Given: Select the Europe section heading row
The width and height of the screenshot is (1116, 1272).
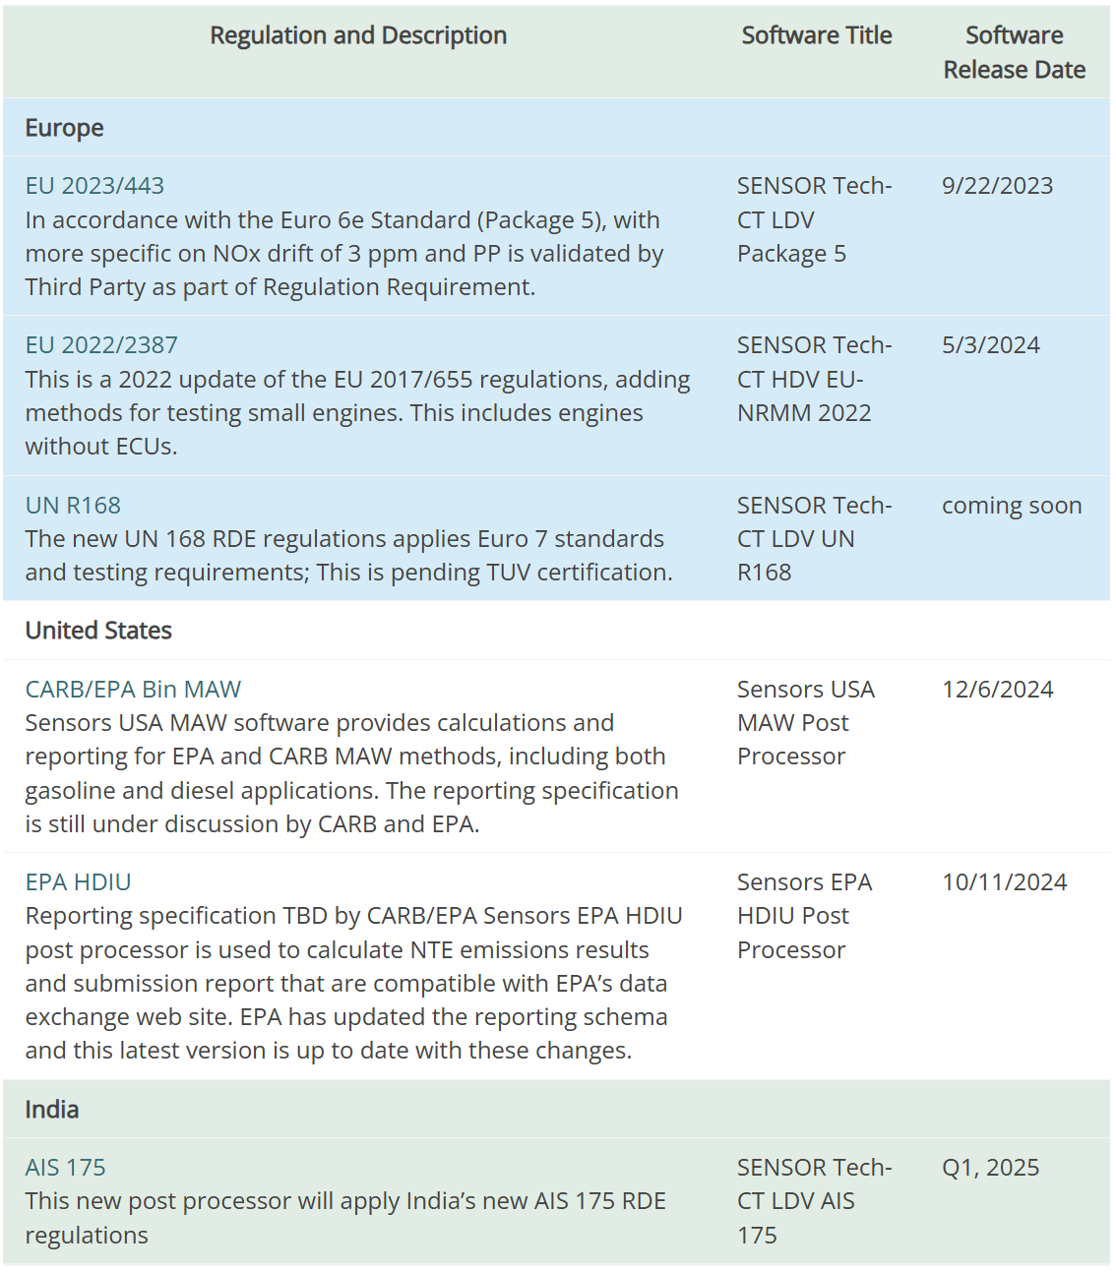Looking at the screenshot, I should point(65,129).
